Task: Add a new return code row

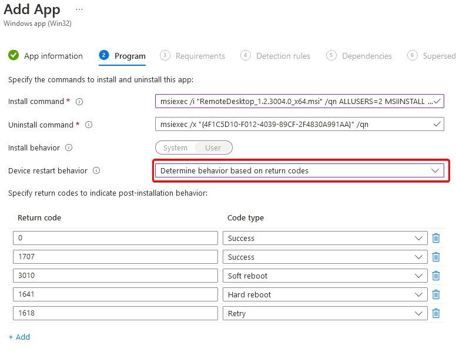Action: coord(19,337)
